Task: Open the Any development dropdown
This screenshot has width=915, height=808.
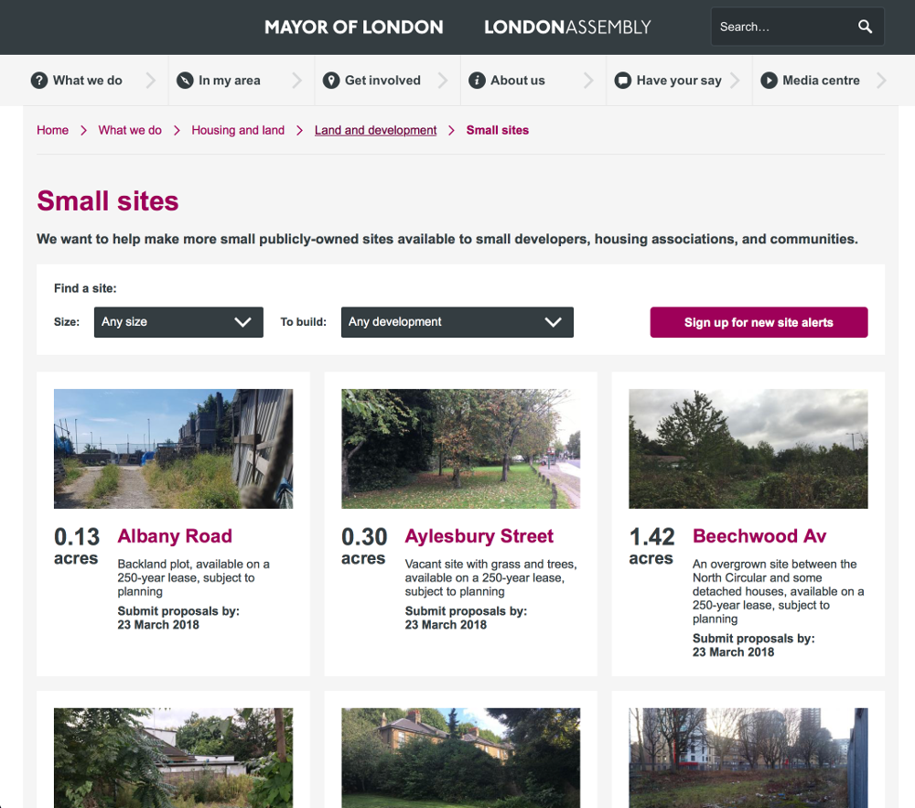Action: click(x=457, y=322)
